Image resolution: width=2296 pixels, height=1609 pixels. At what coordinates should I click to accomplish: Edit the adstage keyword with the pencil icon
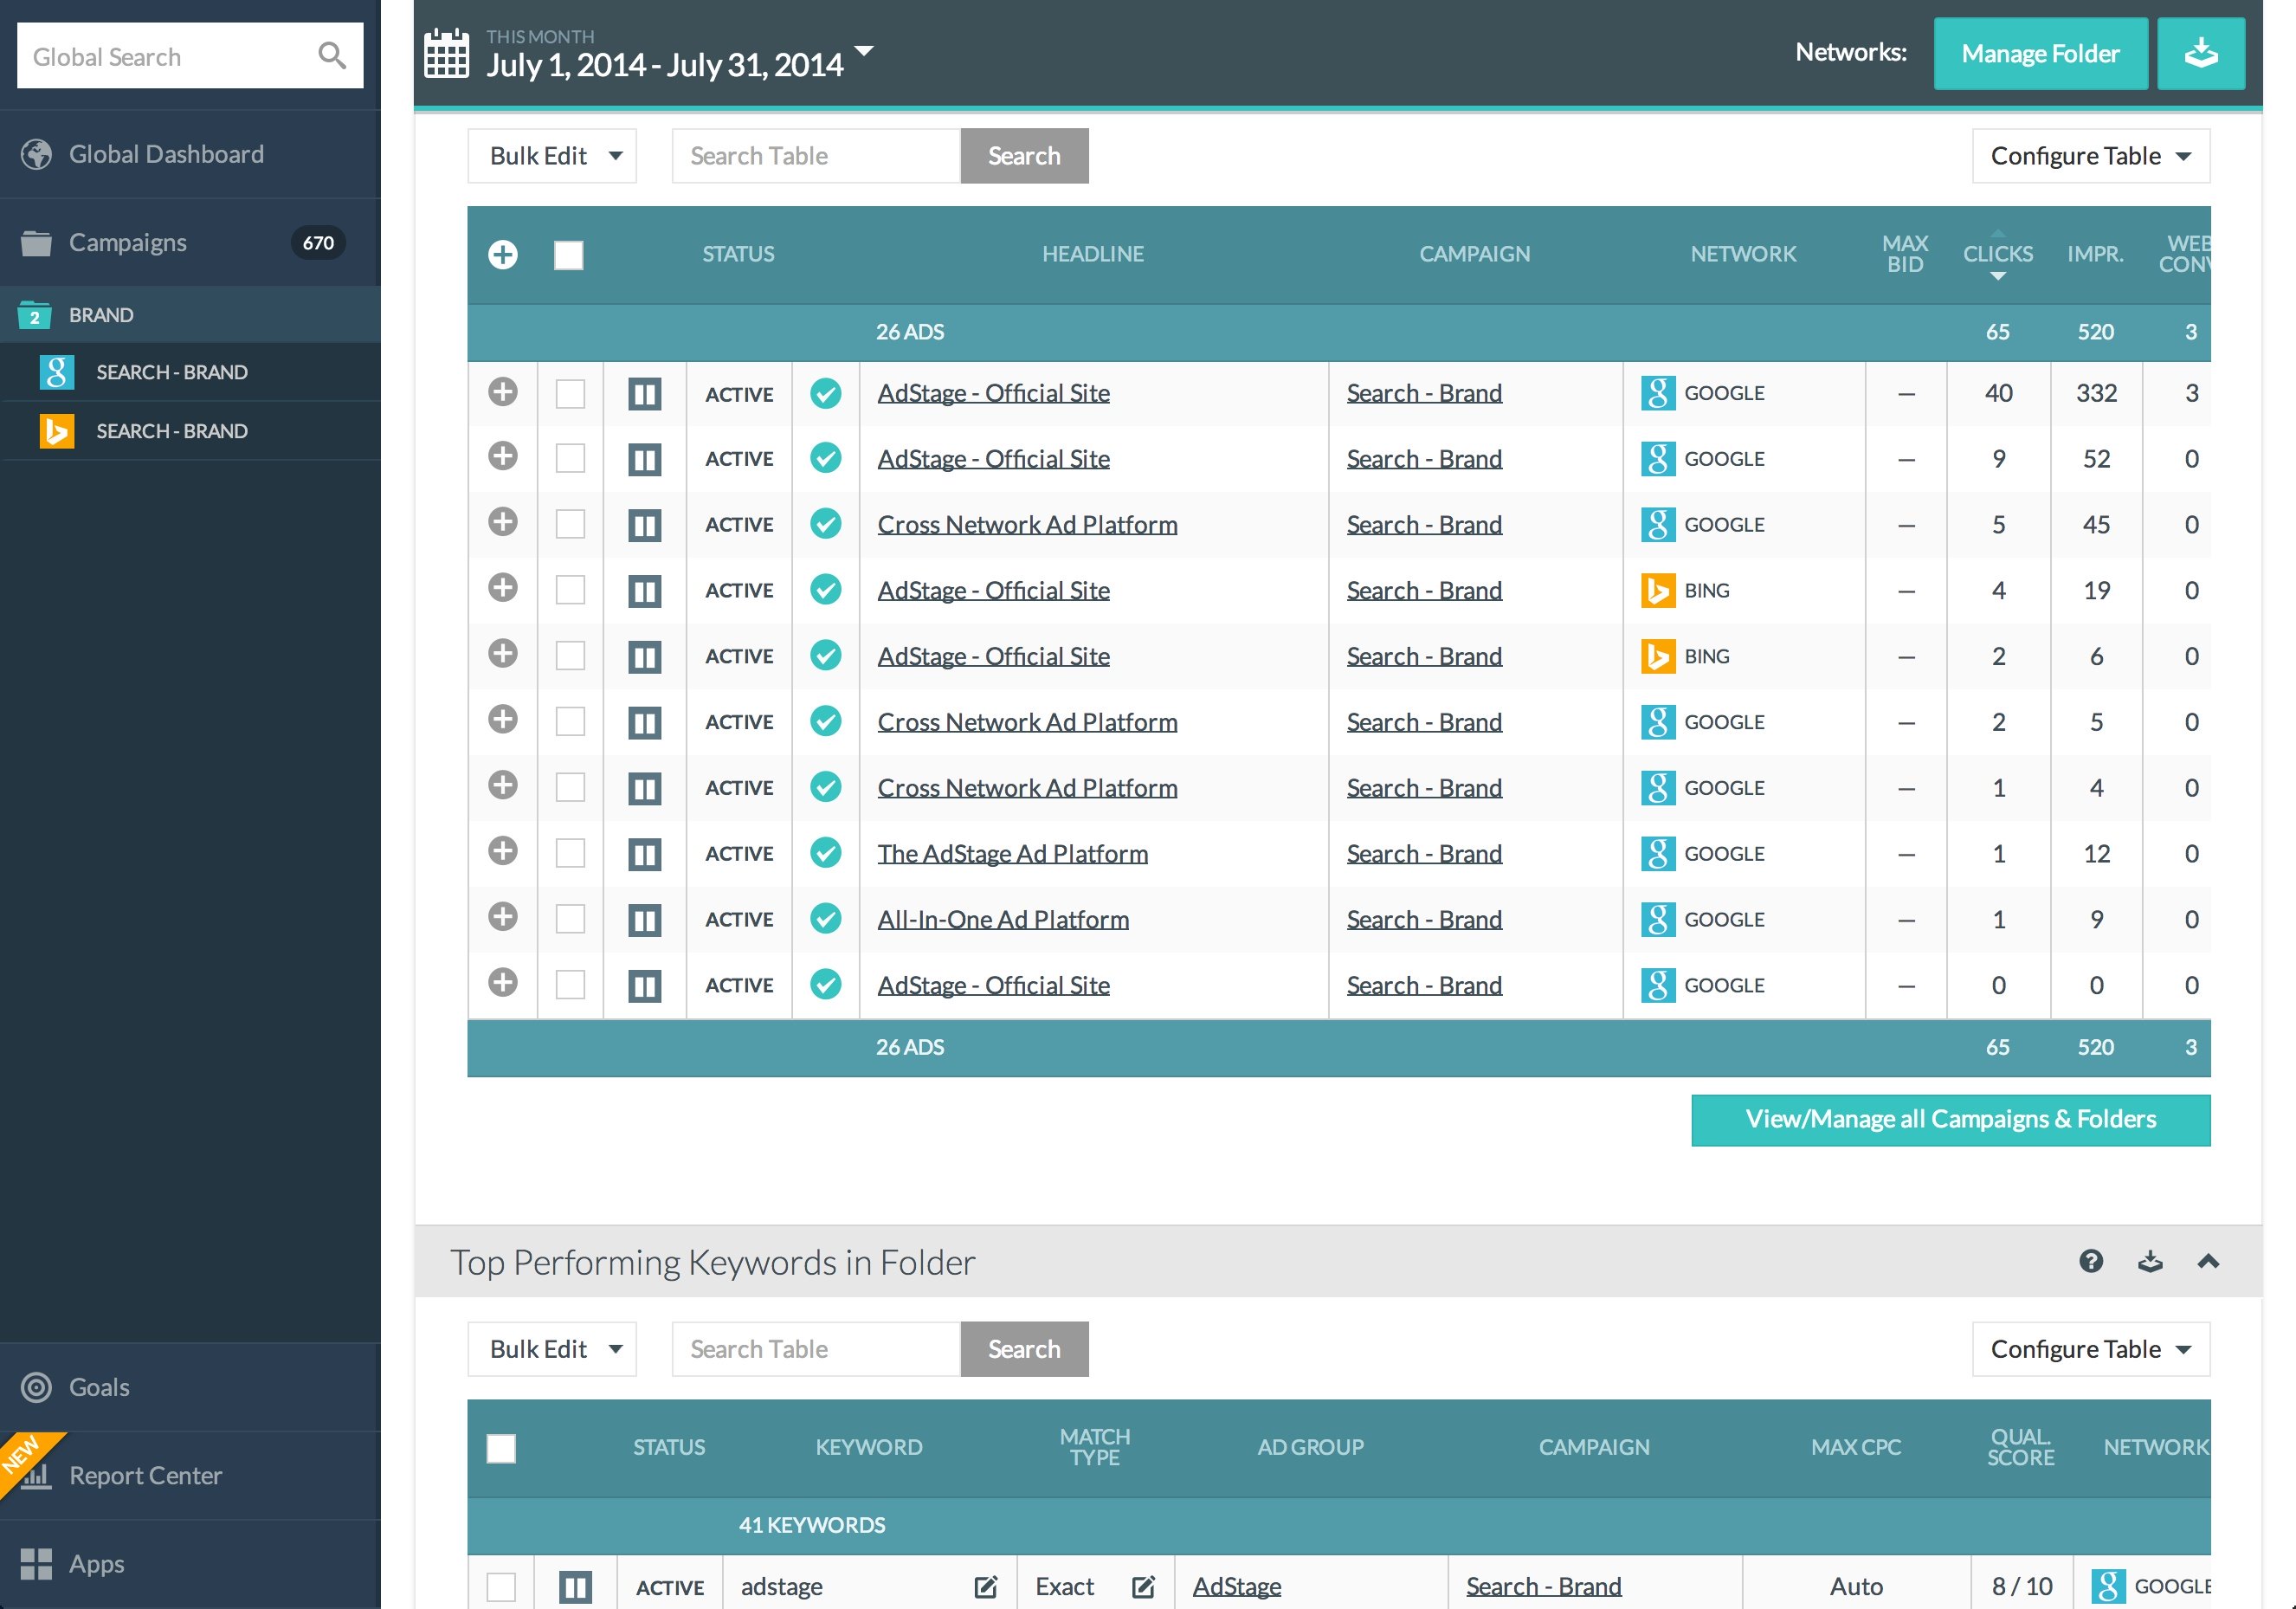pos(986,1585)
